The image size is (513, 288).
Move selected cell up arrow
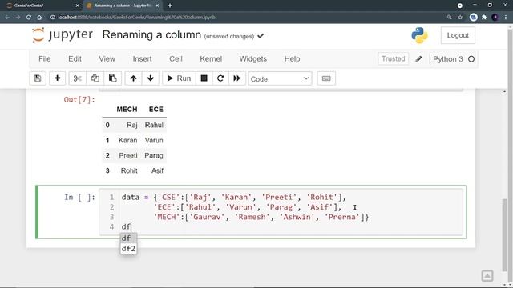click(x=134, y=78)
